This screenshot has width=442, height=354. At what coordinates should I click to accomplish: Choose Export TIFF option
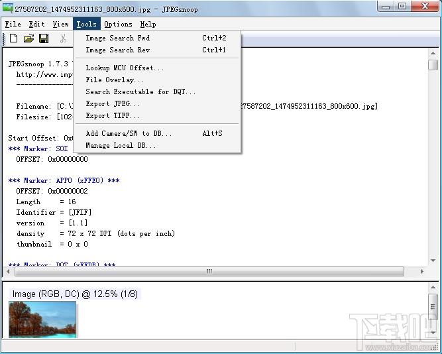point(157,115)
